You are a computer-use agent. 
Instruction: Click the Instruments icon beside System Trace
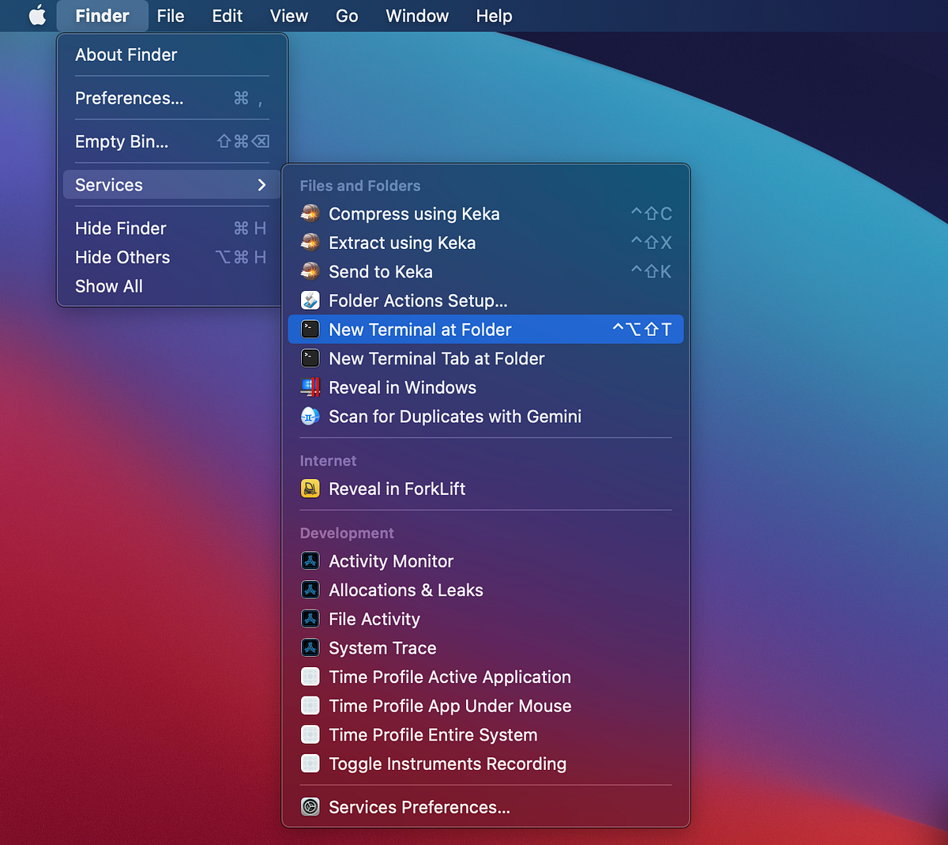[310, 648]
